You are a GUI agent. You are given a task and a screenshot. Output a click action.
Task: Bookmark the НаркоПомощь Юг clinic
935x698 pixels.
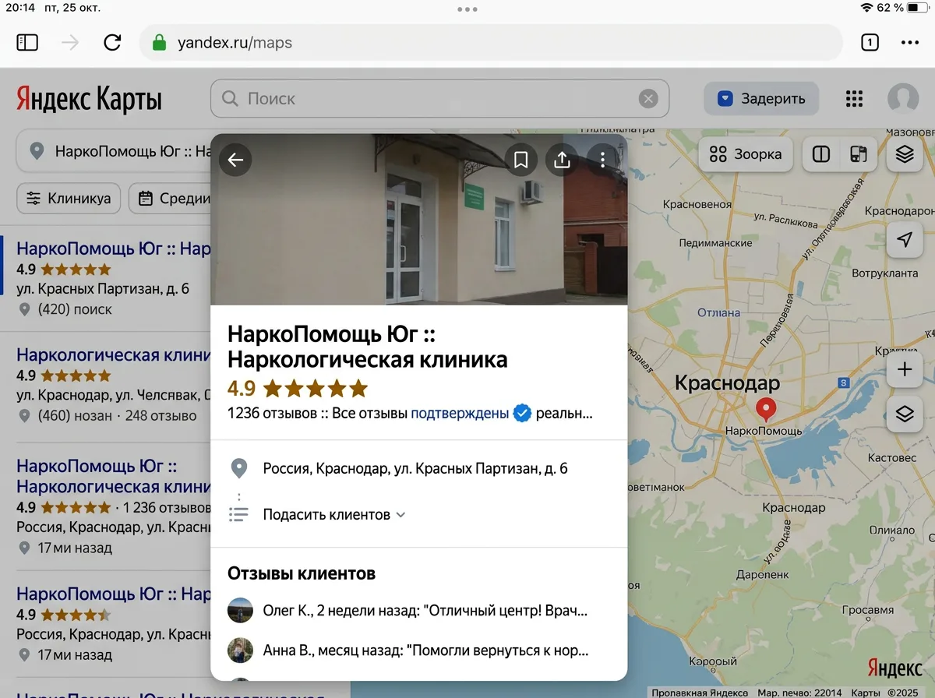[521, 160]
